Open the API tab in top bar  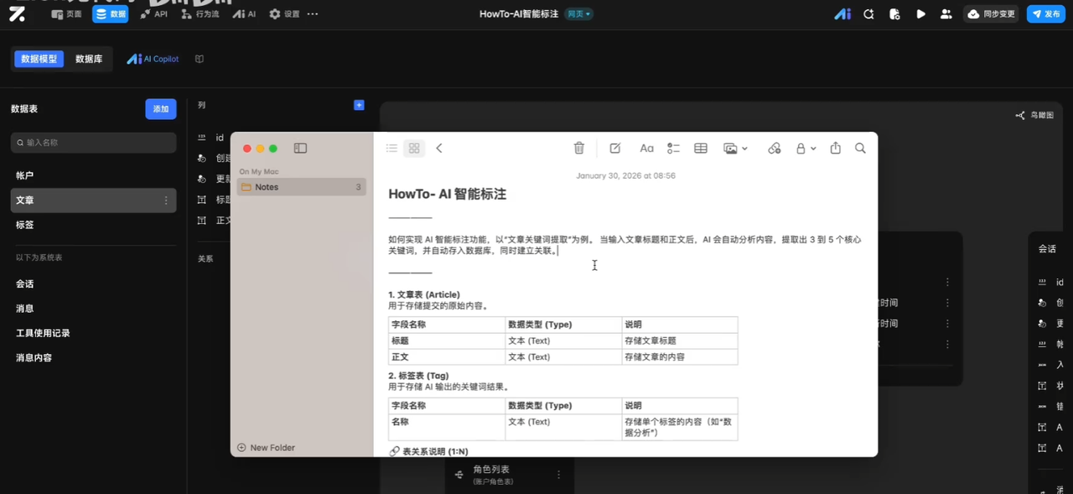point(154,14)
